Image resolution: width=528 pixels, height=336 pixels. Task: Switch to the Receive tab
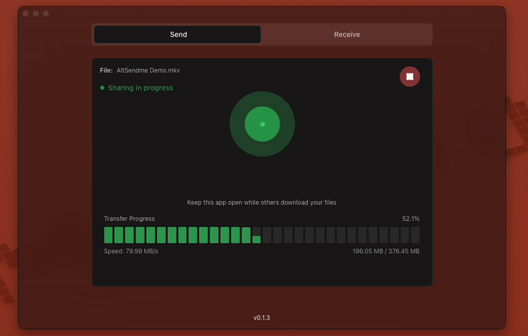click(346, 35)
